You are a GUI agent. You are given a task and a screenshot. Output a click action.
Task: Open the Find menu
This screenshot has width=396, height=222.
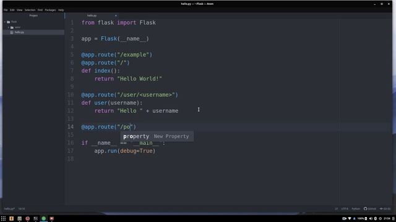[x=40, y=10]
